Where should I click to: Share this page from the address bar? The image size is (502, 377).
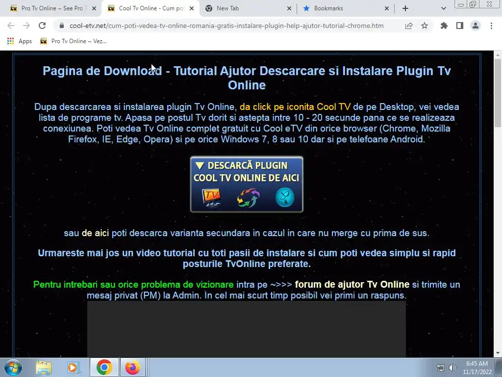[x=409, y=26]
